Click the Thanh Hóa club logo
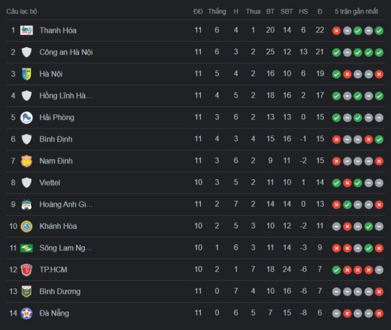The height and width of the screenshot is (330, 391). click(27, 30)
